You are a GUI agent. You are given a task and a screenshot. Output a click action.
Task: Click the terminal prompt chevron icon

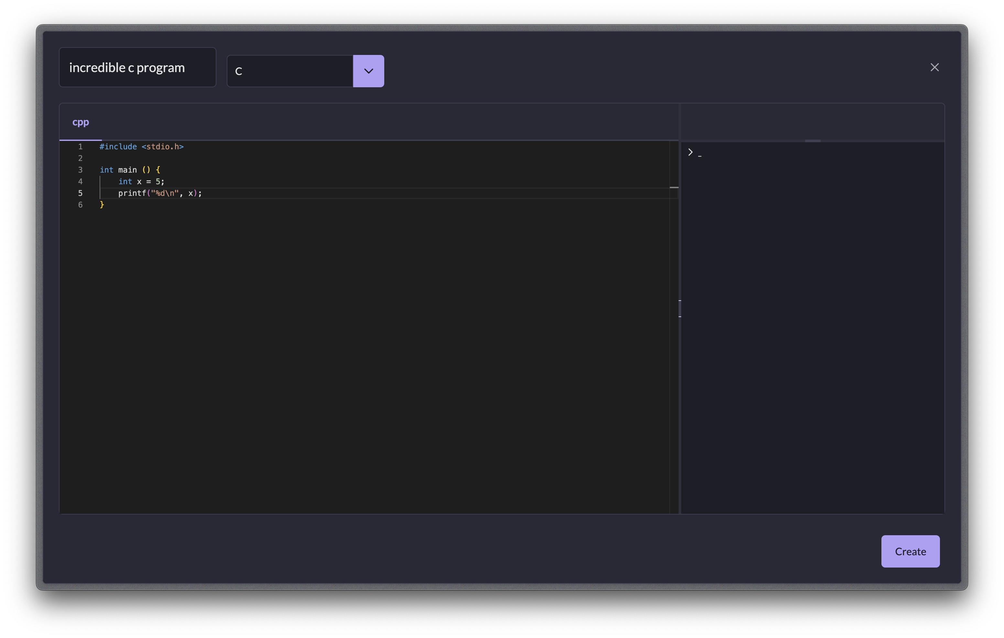(691, 153)
